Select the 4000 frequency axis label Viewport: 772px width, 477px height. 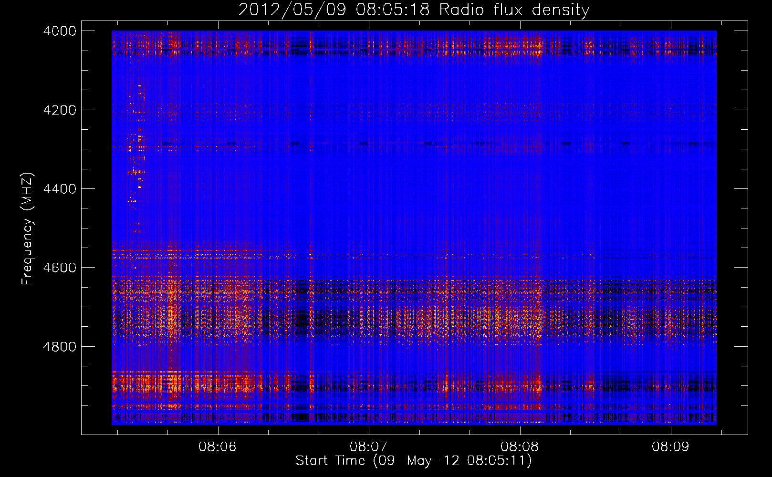(x=60, y=31)
